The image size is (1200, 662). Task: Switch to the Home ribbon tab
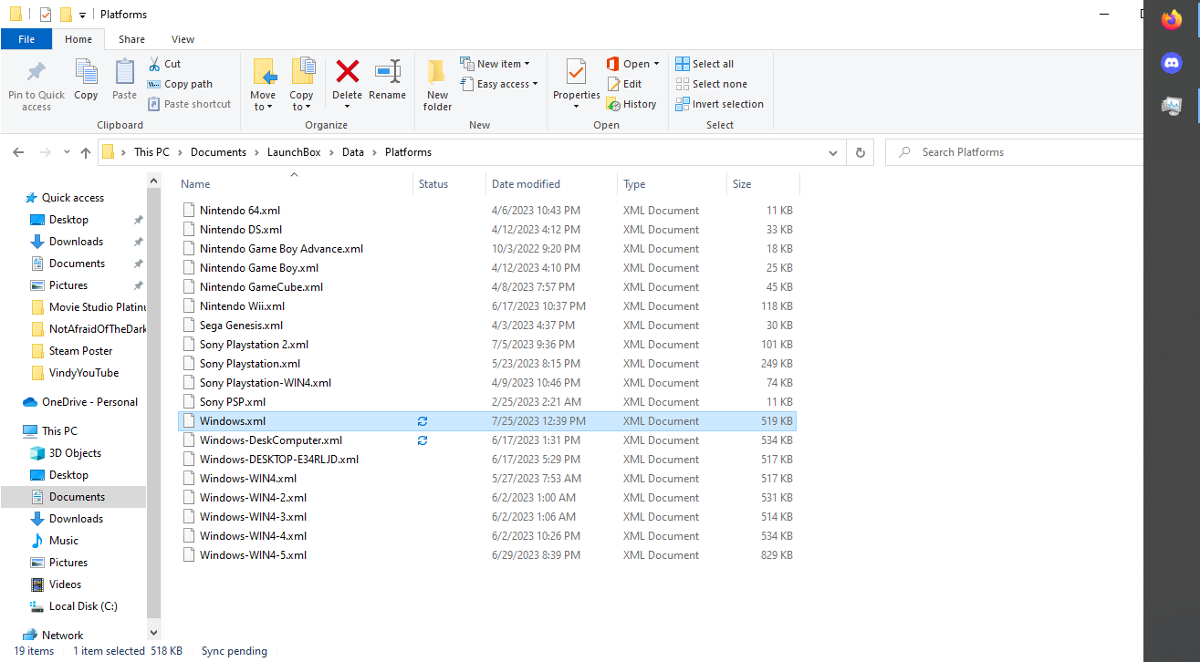point(78,39)
